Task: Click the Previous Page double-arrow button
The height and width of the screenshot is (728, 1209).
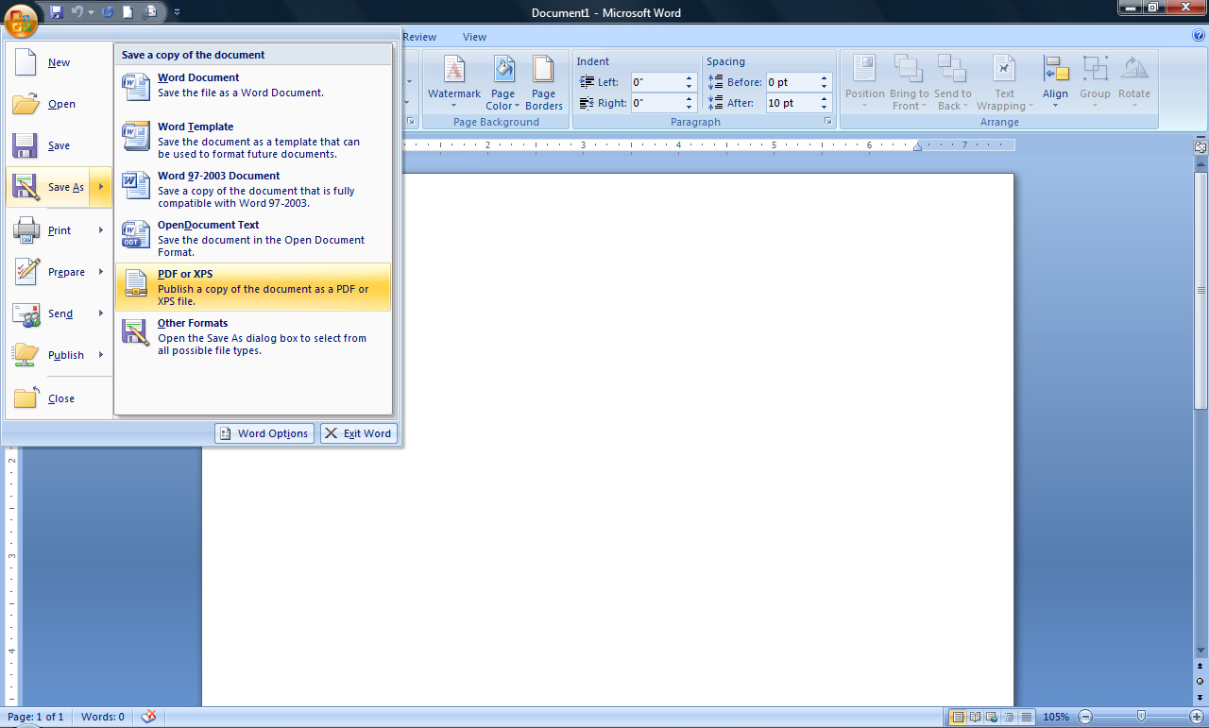Action: pyautogui.click(x=1200, y=667)
